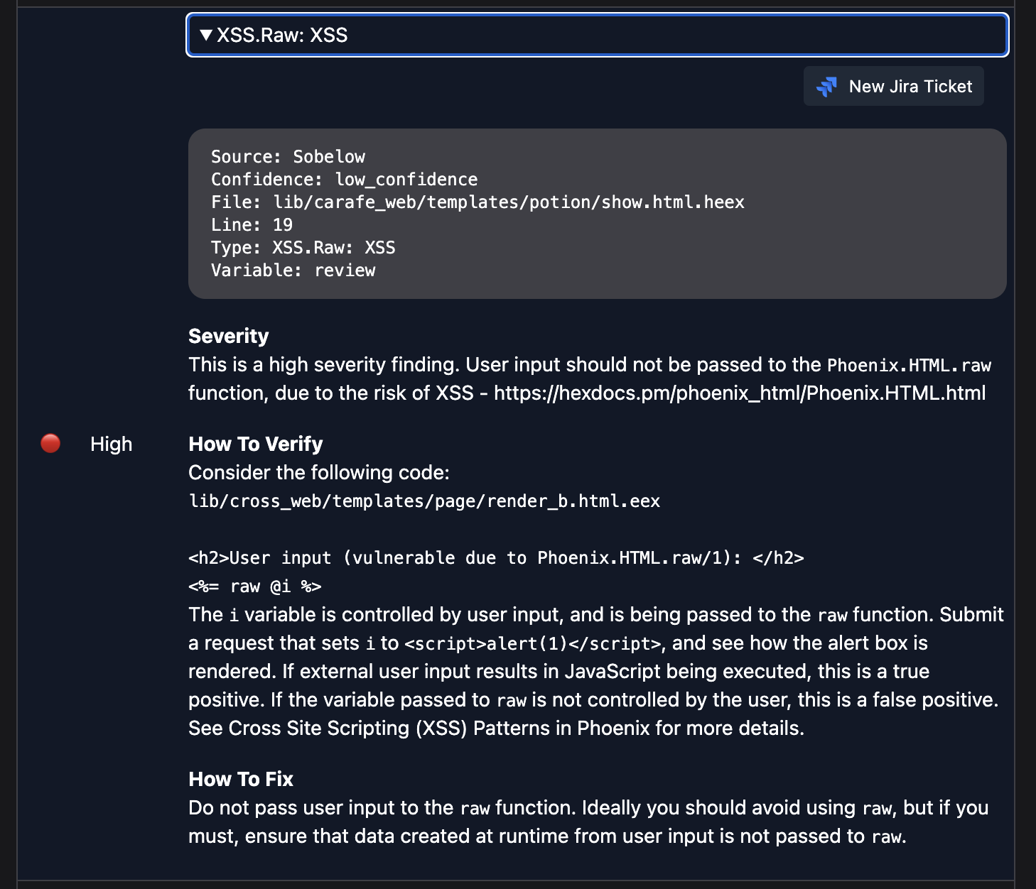Click the raw @i template code line
Image resolution: width=1036 pixels, height=889 pixels.
tap(255, 586)
